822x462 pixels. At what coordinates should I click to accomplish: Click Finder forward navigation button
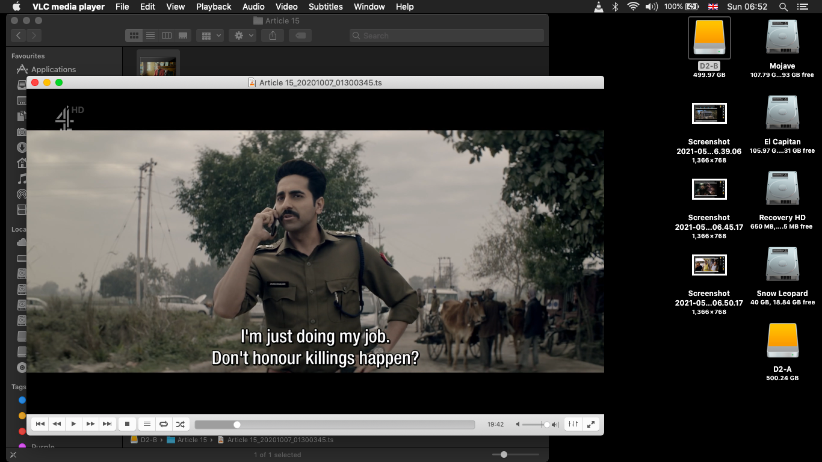point(34,35)
